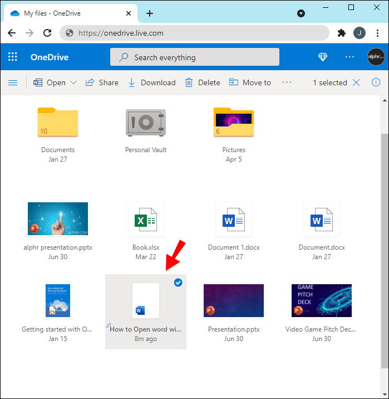Image resolution: width=389 pixels, height=399 pixels.
Task: Click the Premium diamond icon
Action: point(323,57)
